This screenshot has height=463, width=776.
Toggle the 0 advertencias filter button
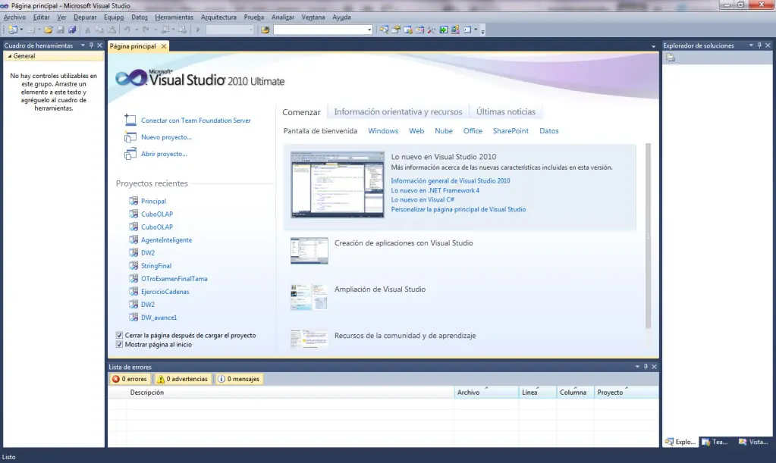(183, 379)
